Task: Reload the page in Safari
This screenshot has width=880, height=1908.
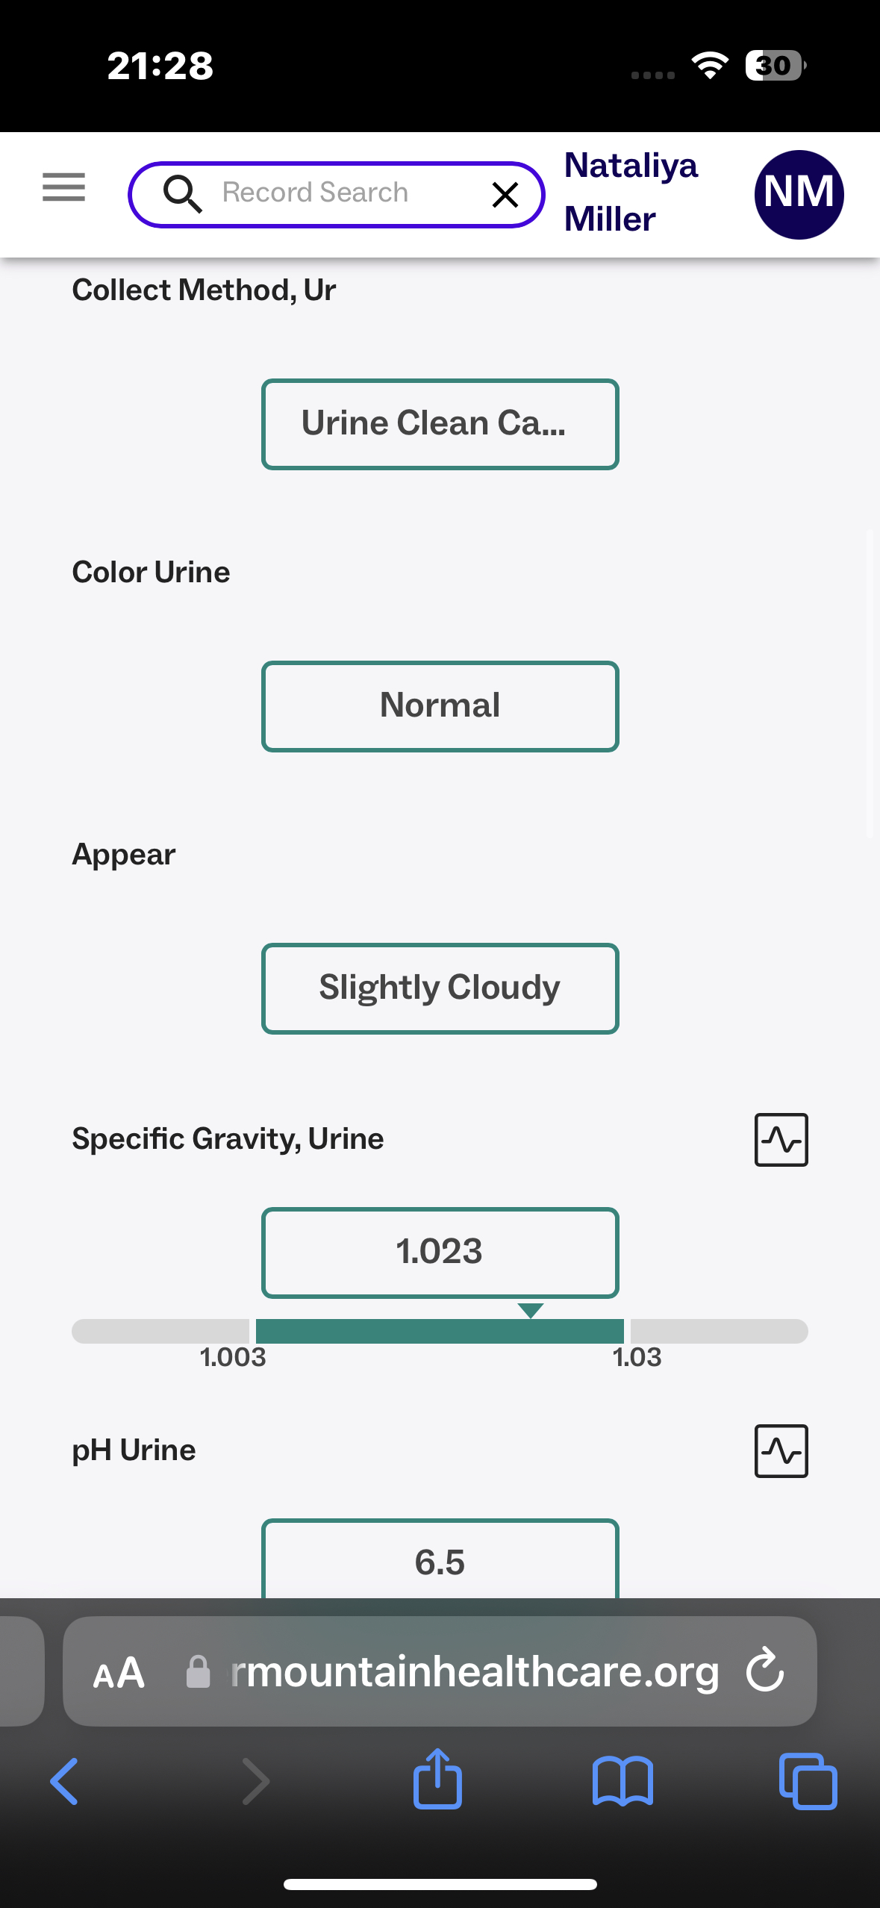Action: click(765, 1670)
